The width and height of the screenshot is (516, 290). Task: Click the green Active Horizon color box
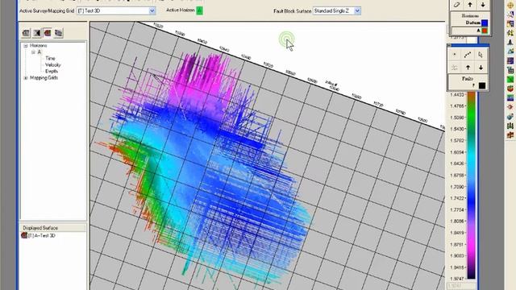point(199,10)
